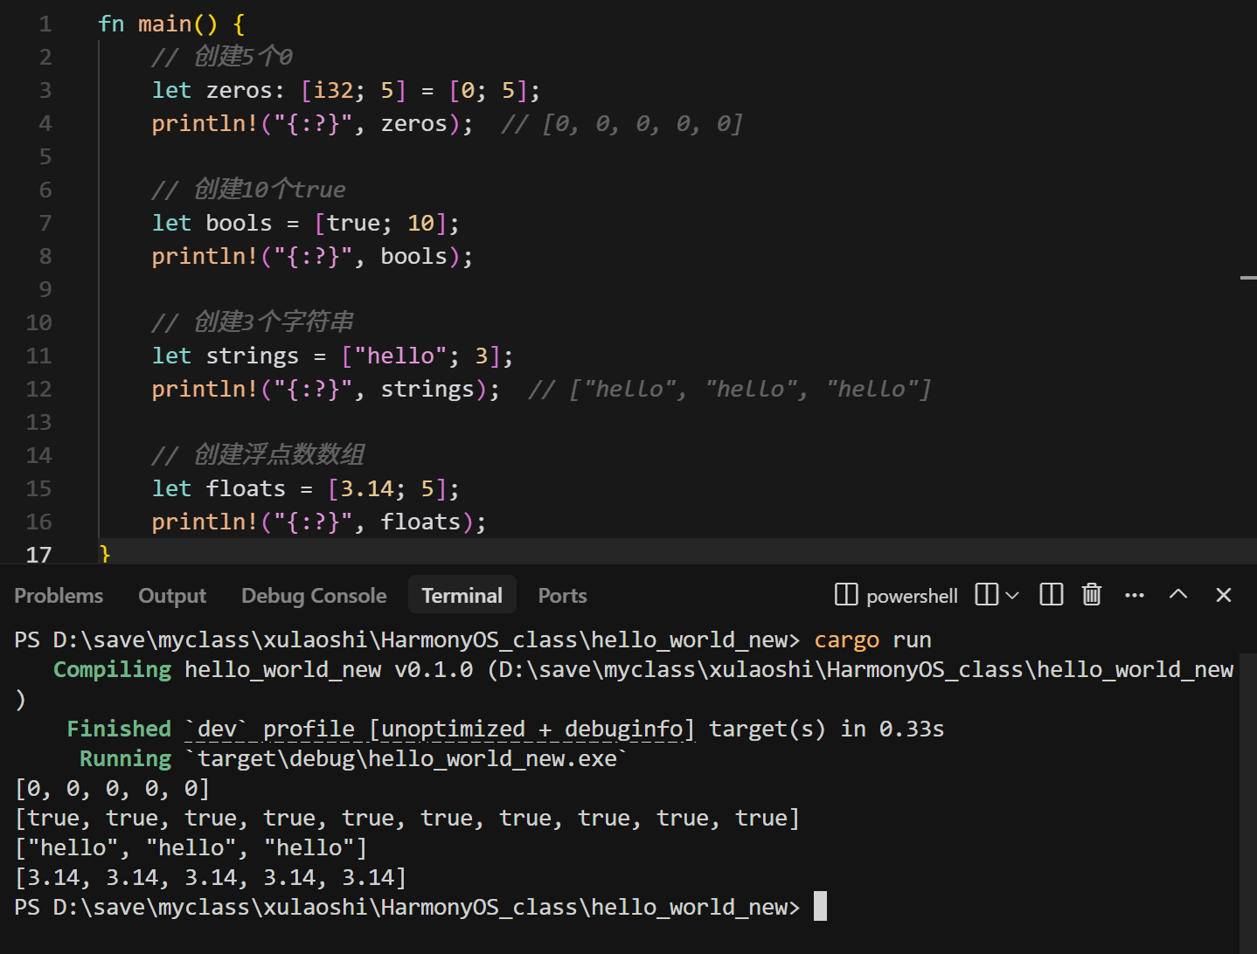Switch to the Output tab
This screenshot has width=1257, height=954.
172,596
